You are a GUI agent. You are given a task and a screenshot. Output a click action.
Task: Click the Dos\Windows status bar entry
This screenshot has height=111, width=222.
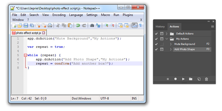tap(81, 98)
